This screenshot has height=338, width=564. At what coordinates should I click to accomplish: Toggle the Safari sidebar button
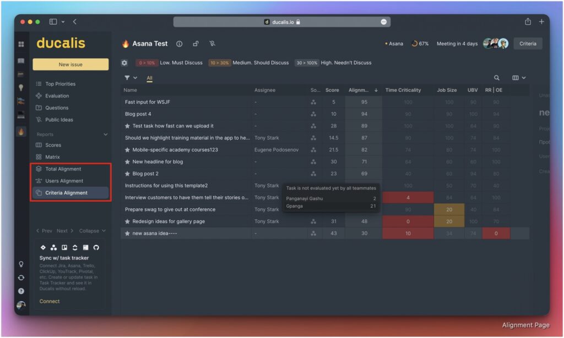point(53,21)
